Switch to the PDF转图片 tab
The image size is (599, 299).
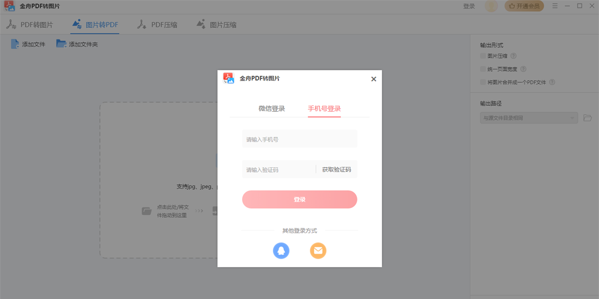pyautogui.click(x=29, y=24)
